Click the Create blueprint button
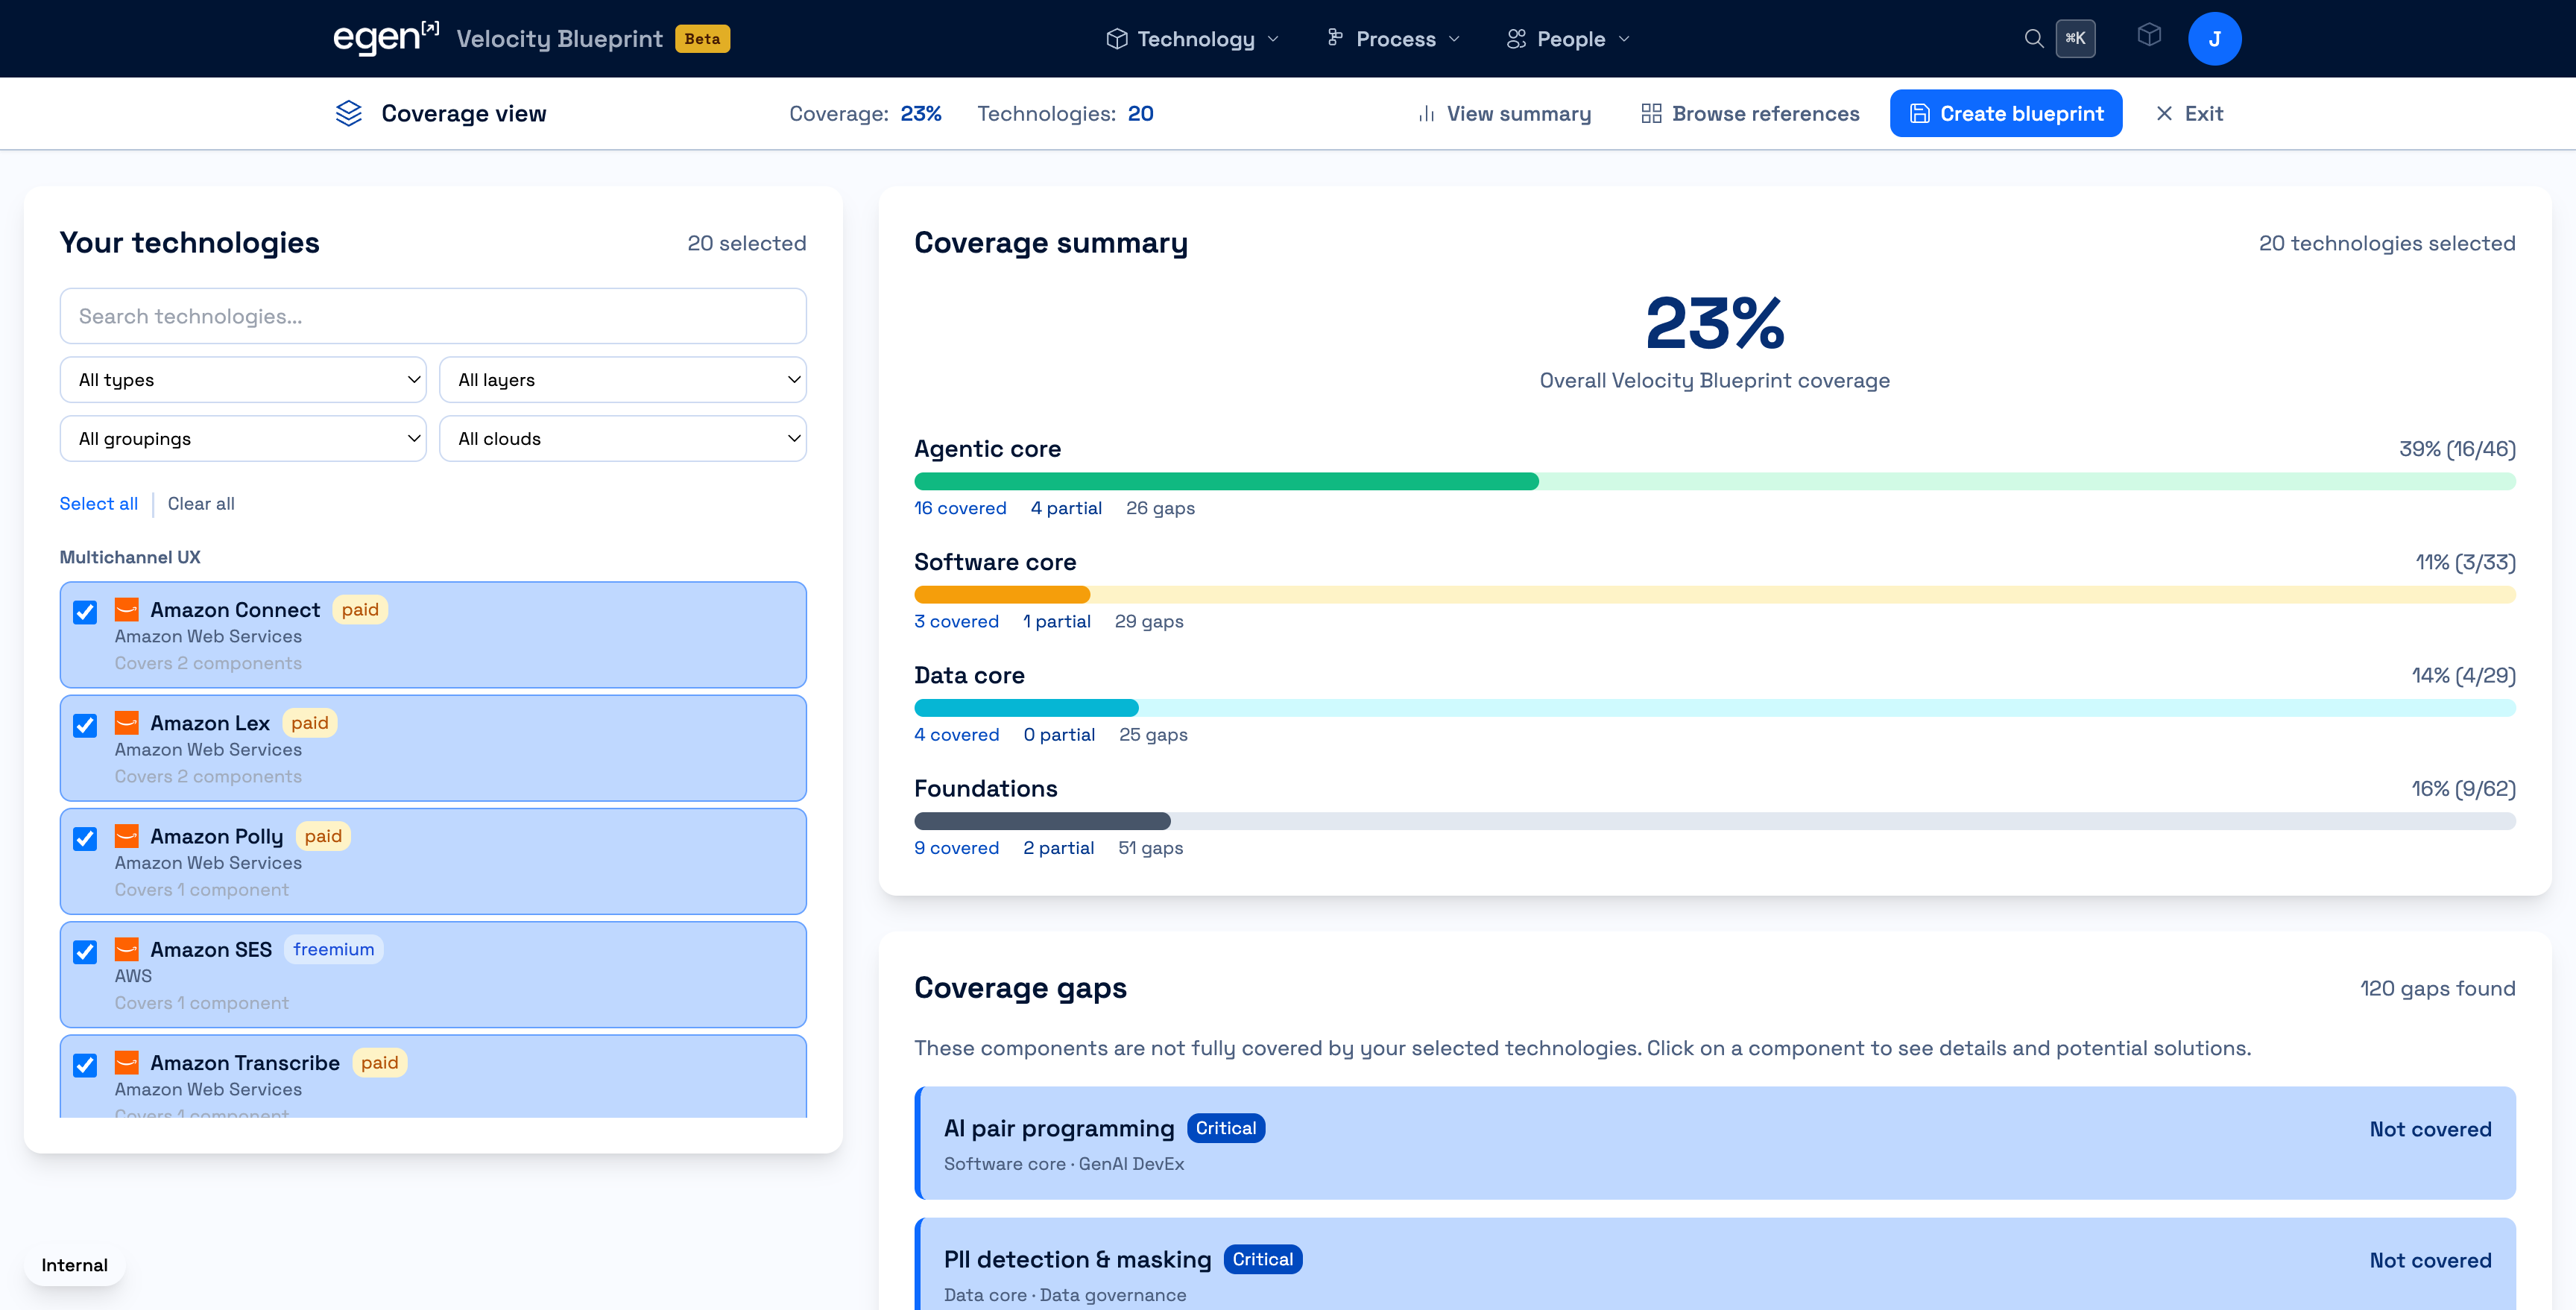Screen dimensions: 2576x1310 pyautogui.click(x=2005, y=113)
